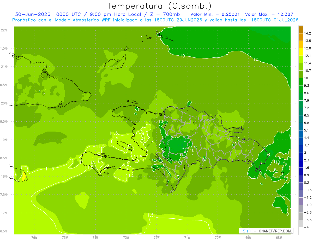The width and height of the screenshot is (313, 241).
Task: Pick the yellow swatch between 12.1 and 12.8
Action: 301,52
